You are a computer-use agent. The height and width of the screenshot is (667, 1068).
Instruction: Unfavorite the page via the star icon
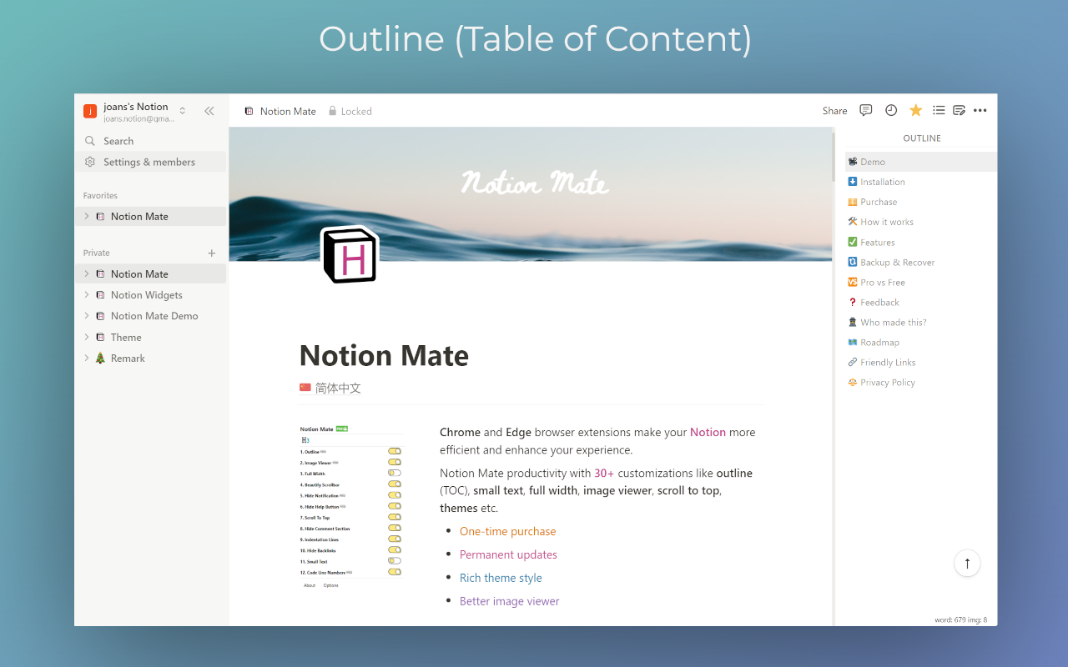(915, 109)
